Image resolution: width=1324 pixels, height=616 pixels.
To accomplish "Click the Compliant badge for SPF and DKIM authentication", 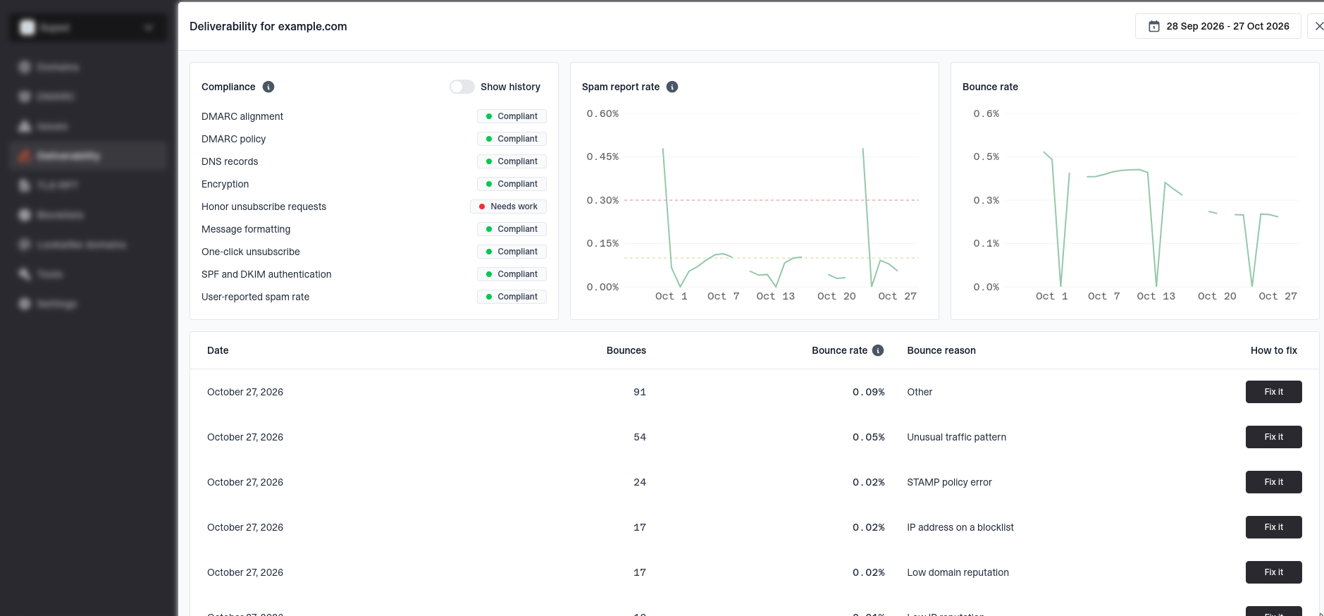I will [512, 274].
